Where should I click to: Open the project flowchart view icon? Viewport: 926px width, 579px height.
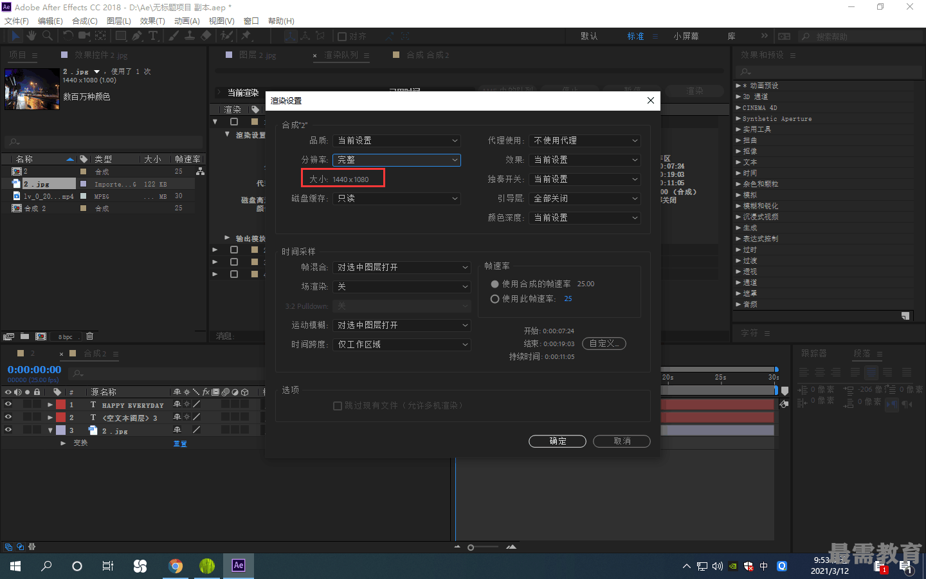[201, 171]
